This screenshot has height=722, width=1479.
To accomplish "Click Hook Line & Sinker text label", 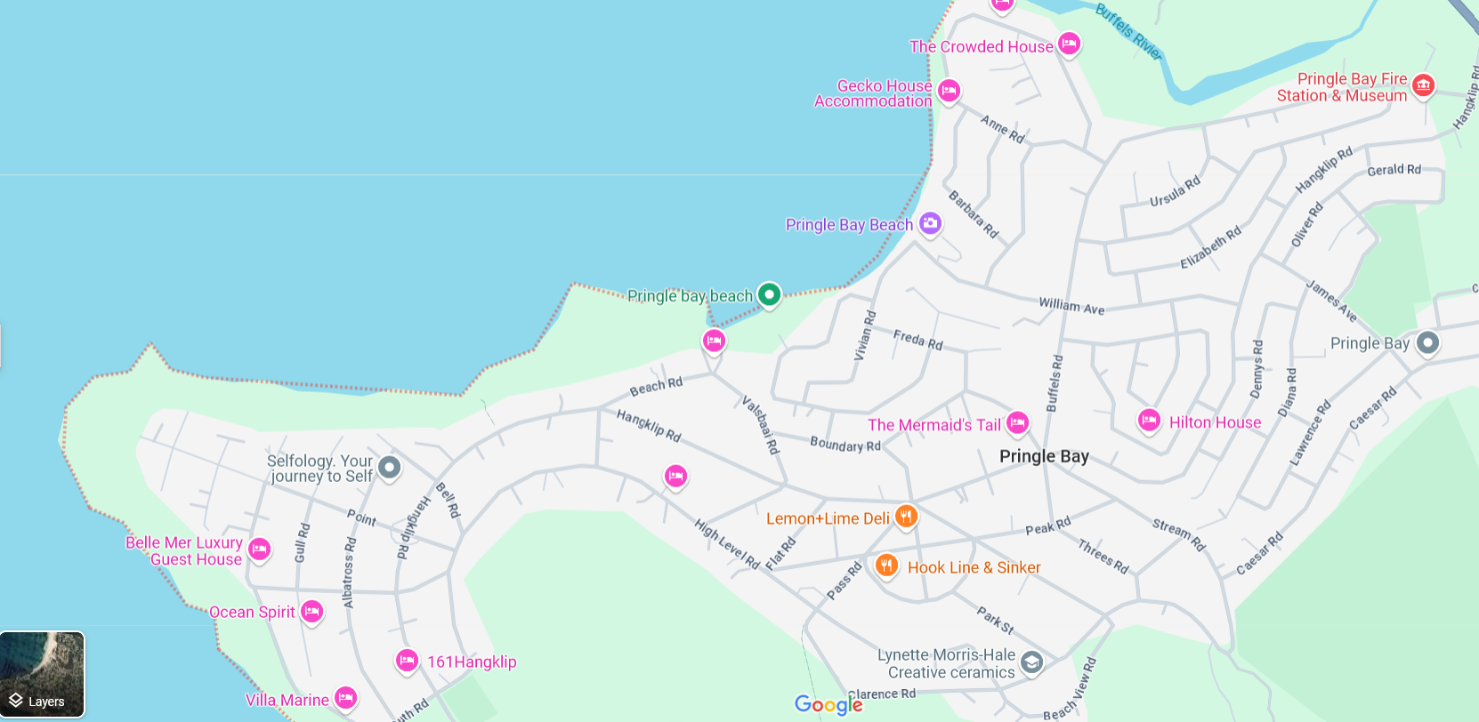I will tap(974, 567).
